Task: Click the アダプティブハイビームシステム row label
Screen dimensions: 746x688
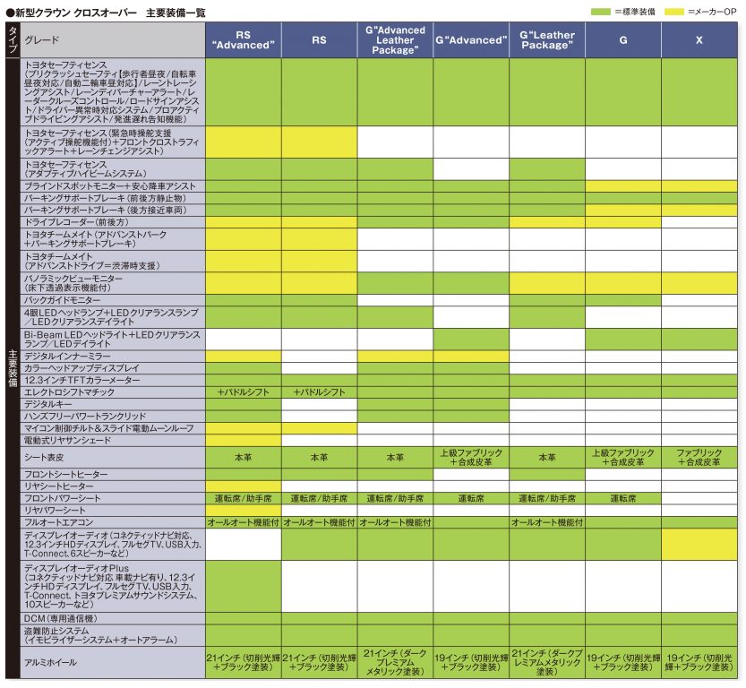Action: coord(112,169)
